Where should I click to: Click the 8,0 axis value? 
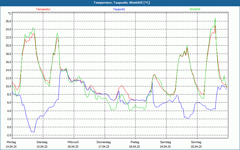pos(9,94)
